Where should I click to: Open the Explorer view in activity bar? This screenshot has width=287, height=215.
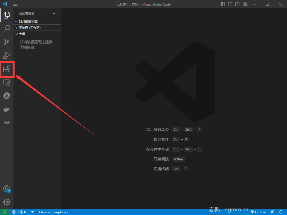[7, 15]
